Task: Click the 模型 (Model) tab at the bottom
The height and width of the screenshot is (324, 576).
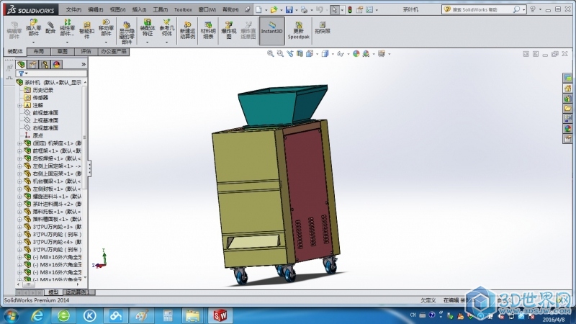Action: pos(53,292)
